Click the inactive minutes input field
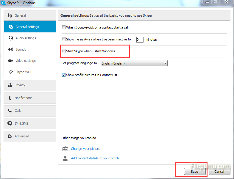234x179 pixels. pyautogui.click(x=140, y=40)
